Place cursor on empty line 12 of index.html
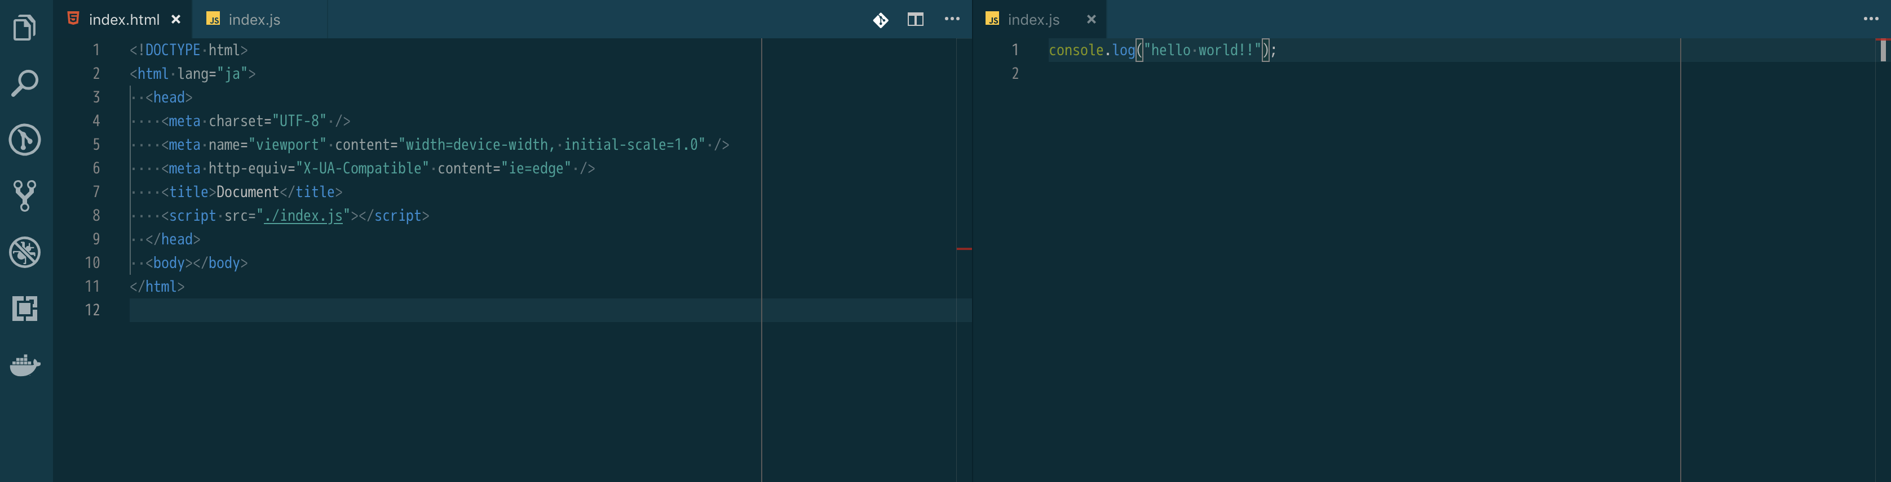The width and height of the screenshot is (1891, 482). [x=440, y=310]
